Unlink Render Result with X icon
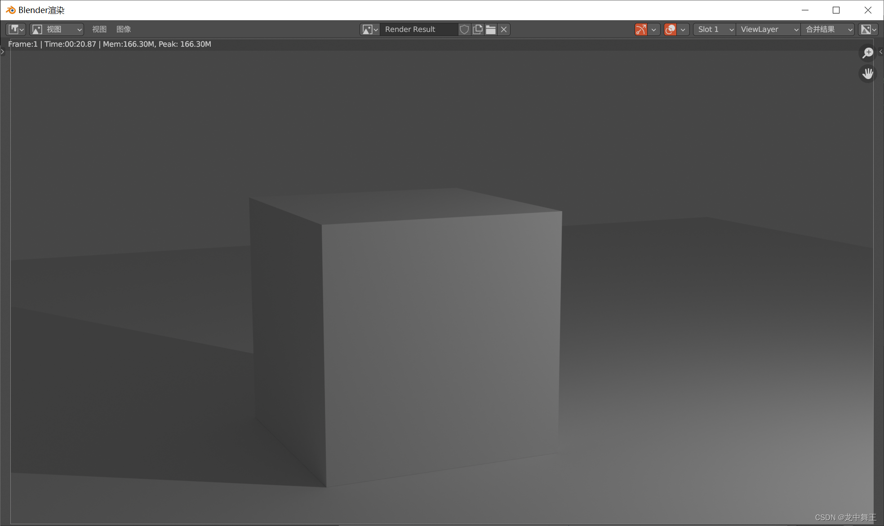The width and height of the screenshot is (884, 526). pyautogui.click(x=504, y=29)
